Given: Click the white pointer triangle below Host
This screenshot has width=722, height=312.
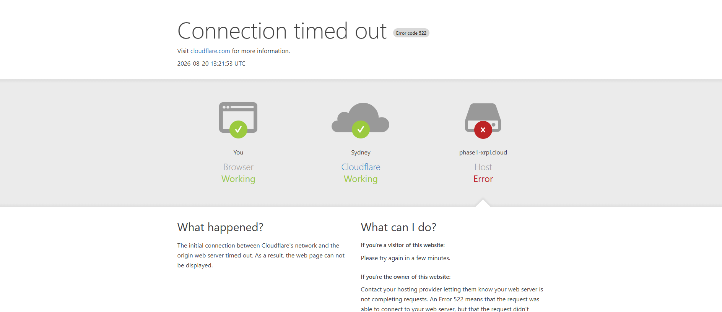Looking at the screenshot, I should (x=483, y=203).
